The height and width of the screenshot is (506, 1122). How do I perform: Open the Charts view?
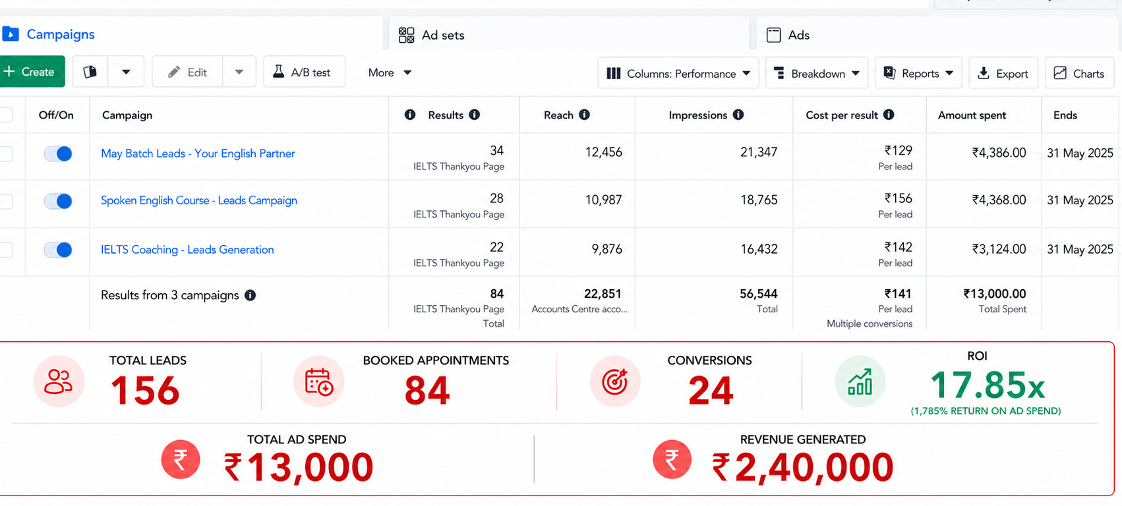(x=1079, y=73)
